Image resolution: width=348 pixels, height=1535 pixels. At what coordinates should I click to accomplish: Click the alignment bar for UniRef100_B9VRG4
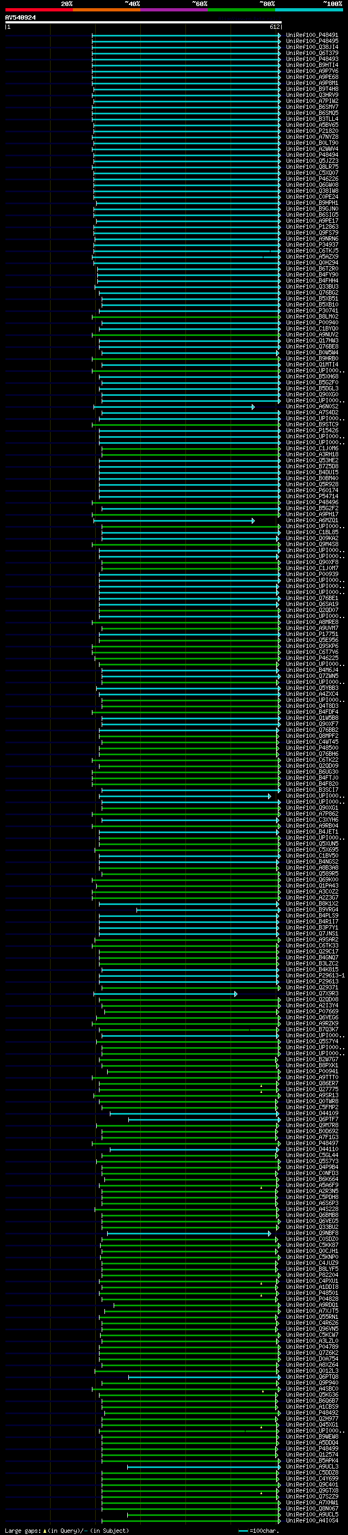pyautogui.click(x=208, y=910)
